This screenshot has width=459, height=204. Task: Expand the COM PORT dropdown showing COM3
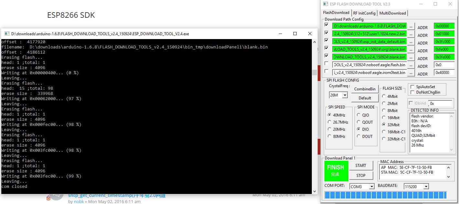pos(371,187)
